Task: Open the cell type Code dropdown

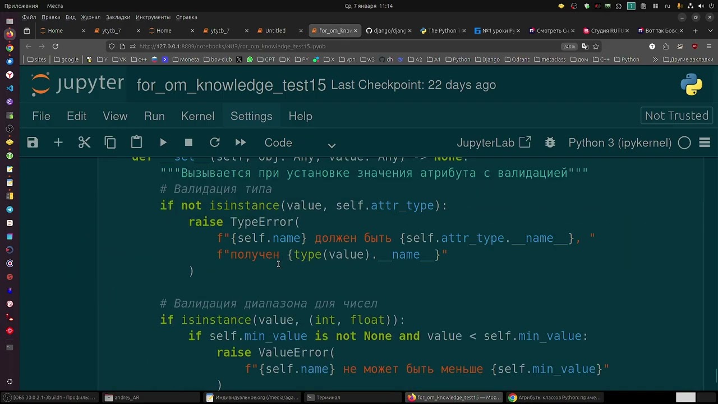Action: click(300, 143)
